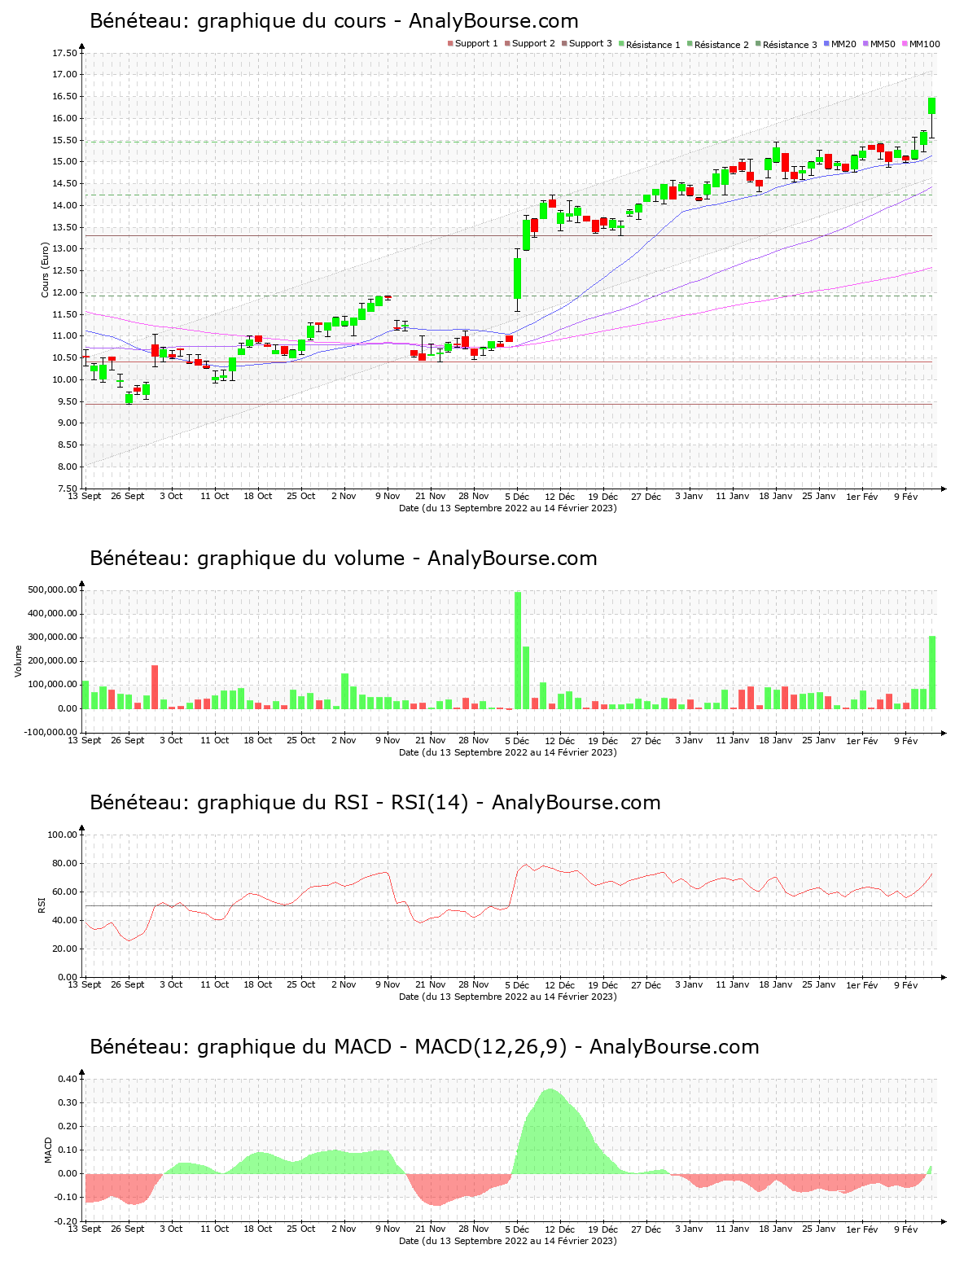Click the '-0.20' tick on MACD chart
This screenshot has height=1262, width=977.
pyautogui.click(x=67, y=1221)
